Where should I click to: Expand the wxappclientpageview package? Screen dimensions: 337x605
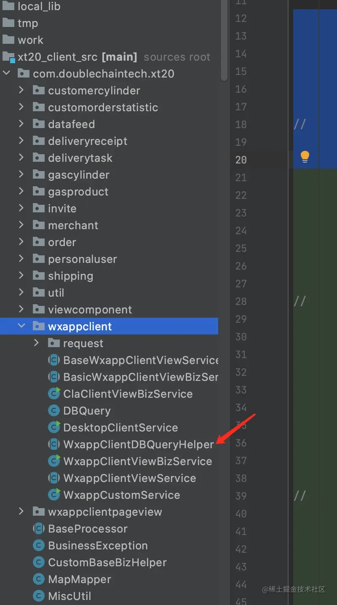point(21,512)
